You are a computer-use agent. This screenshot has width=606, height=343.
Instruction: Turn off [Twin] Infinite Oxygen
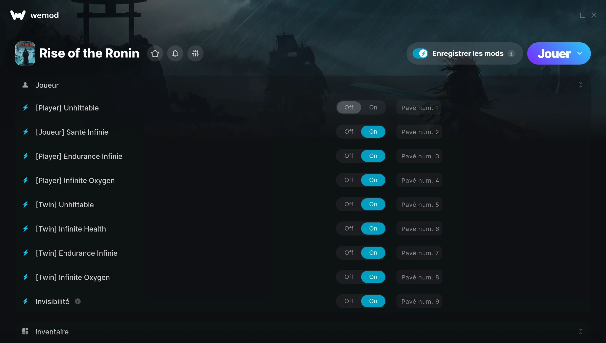pos(349,277)
